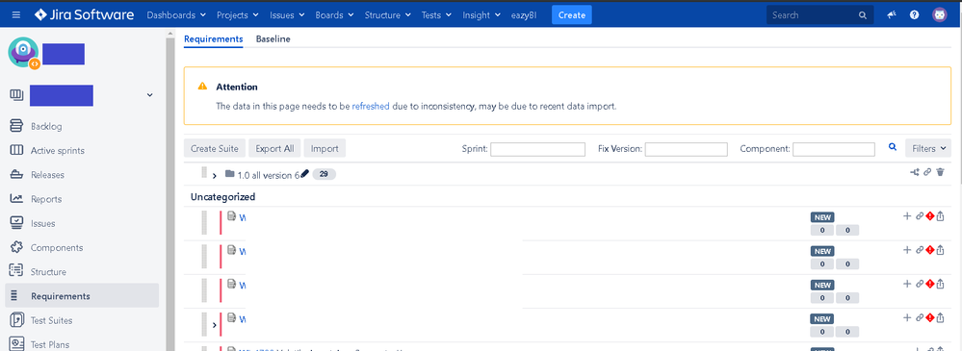Click the export icon on the fourth Uncategorized requirement row
The height and width of the screenshot is (351, 962).
coord(940,317)
